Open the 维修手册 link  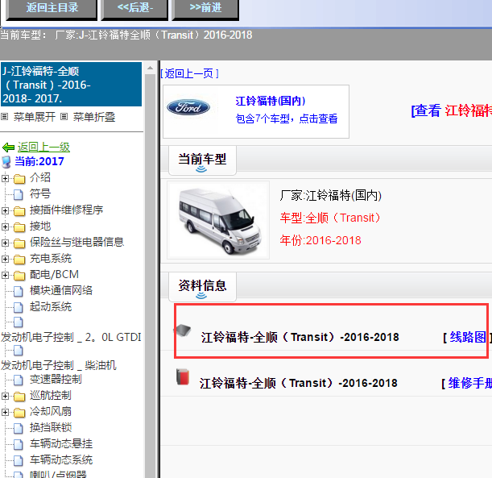click(x=469, y=383)
